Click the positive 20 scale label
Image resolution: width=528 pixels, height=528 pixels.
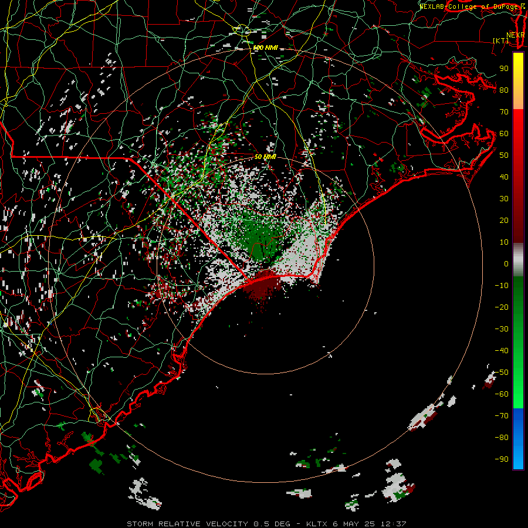coord(504,221)
